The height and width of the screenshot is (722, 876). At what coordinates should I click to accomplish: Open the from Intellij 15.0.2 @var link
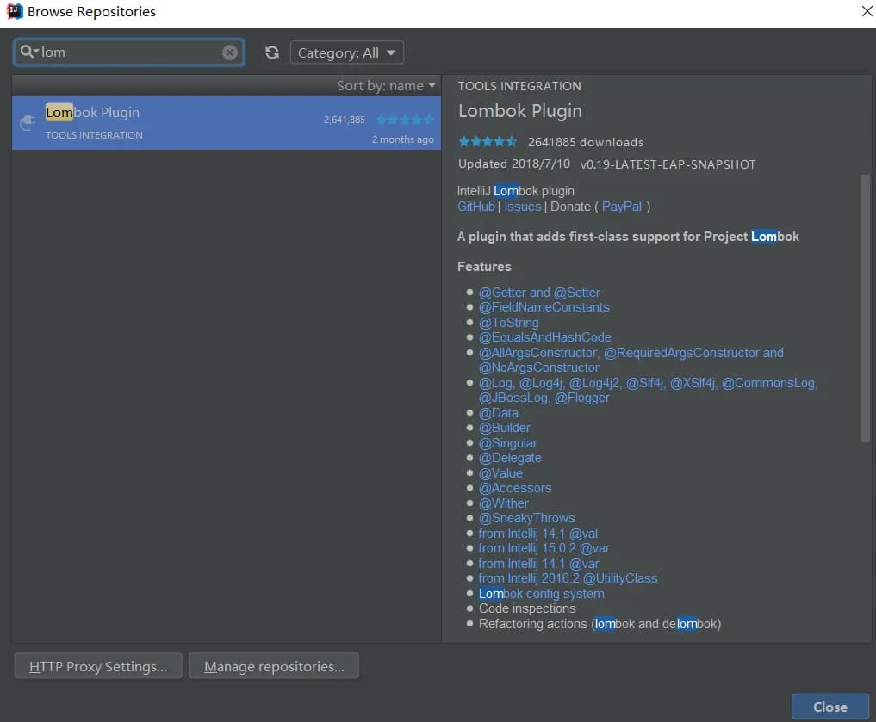(x=544, y=548)
